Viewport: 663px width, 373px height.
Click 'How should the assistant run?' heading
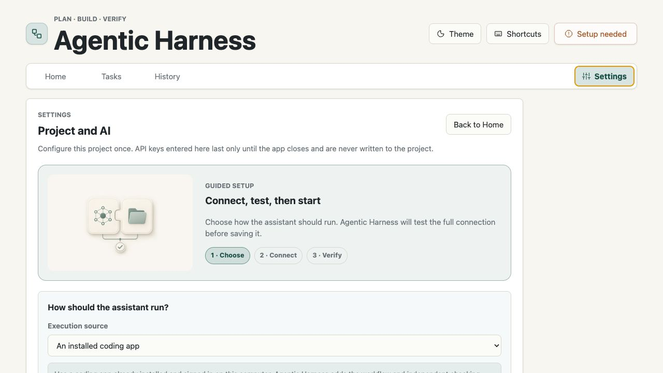(x=108, y=307)
